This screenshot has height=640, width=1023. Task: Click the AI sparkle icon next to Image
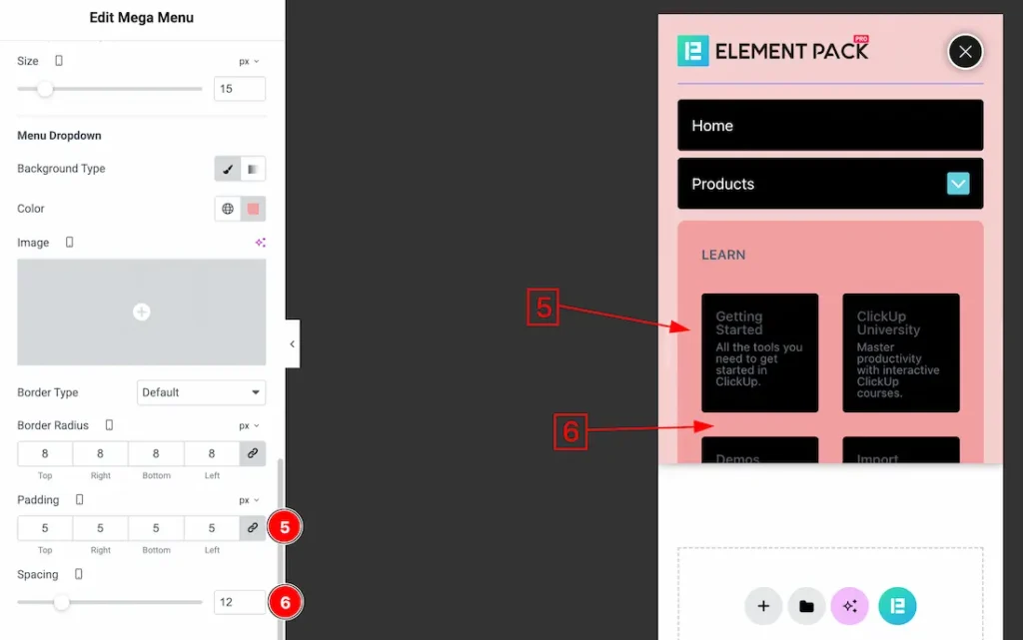(x=262, y=242)
